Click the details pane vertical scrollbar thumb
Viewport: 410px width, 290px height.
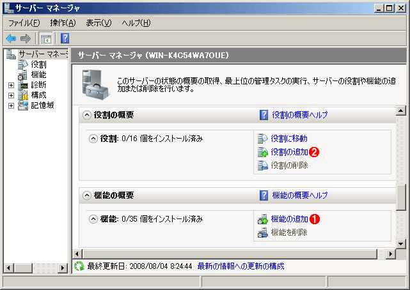(x=401, y=197)
